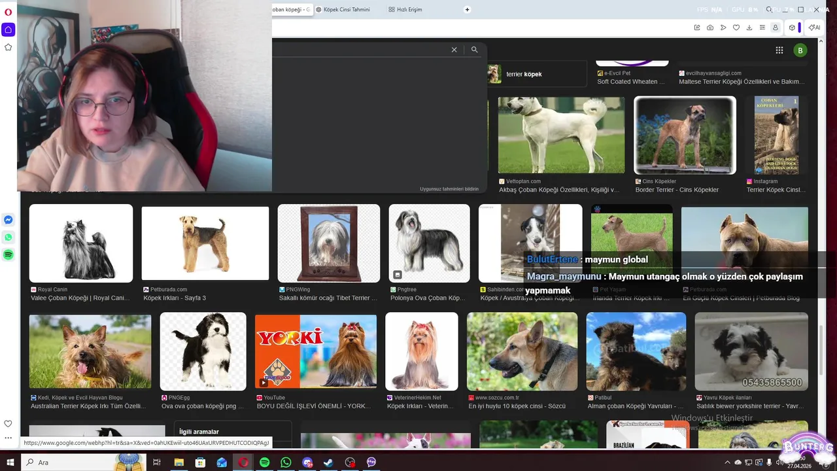837x471 pixels.
Task: Open Discord from taskbar
Action: (x=307, y=462)
